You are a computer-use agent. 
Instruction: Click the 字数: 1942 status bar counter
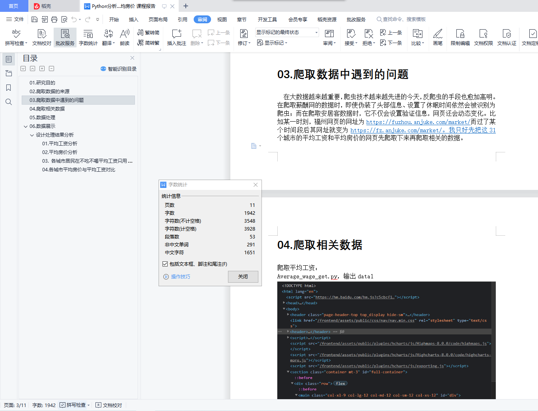[44, 405]
